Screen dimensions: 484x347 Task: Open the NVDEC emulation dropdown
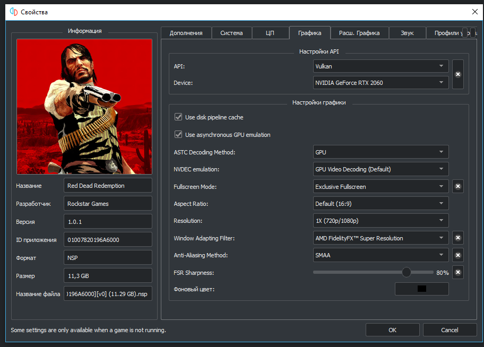[381, 169]
